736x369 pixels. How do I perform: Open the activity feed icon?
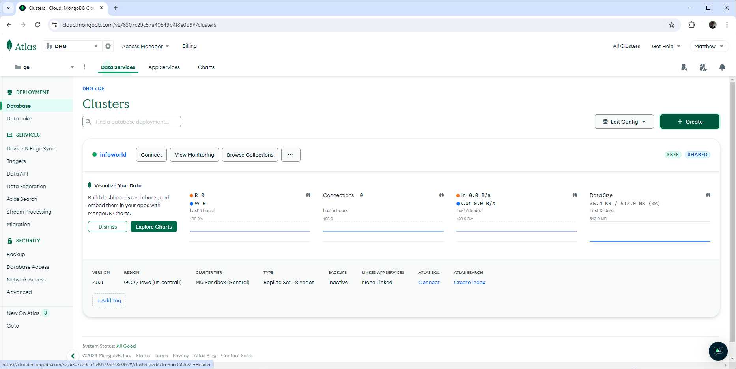coord(703,67)
